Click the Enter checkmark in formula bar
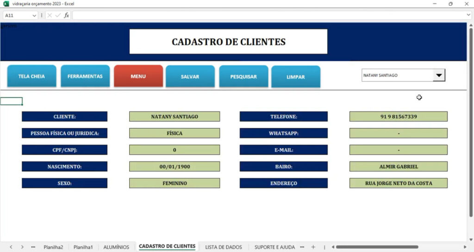 click(58, 15)
